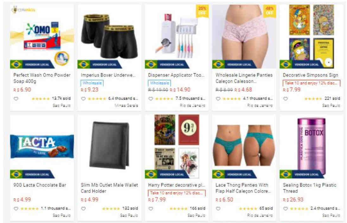Open Sealing Botox 1kg Plastic Thread title
The height and width of the screenshot is (223, 347).
(x=310, y=188)
